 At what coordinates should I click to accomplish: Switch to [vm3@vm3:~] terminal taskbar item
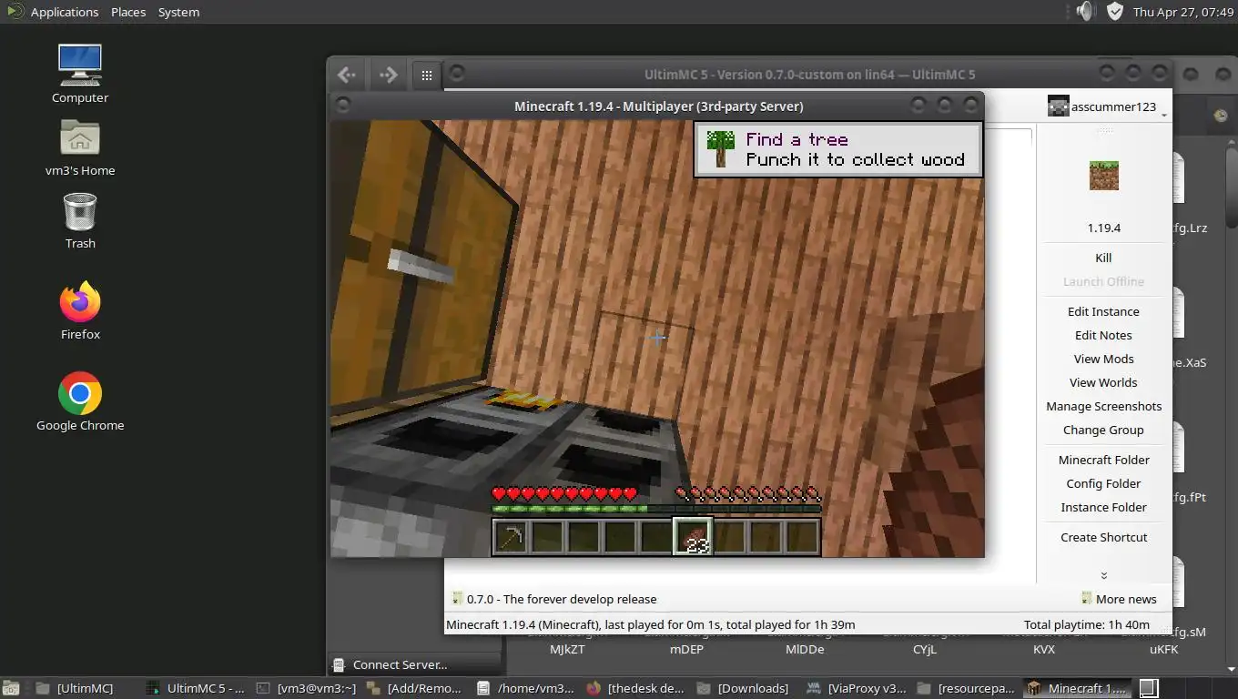(308, 688)
